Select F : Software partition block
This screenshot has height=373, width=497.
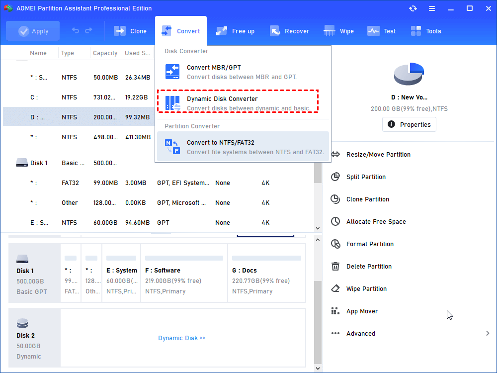[184, 274]
